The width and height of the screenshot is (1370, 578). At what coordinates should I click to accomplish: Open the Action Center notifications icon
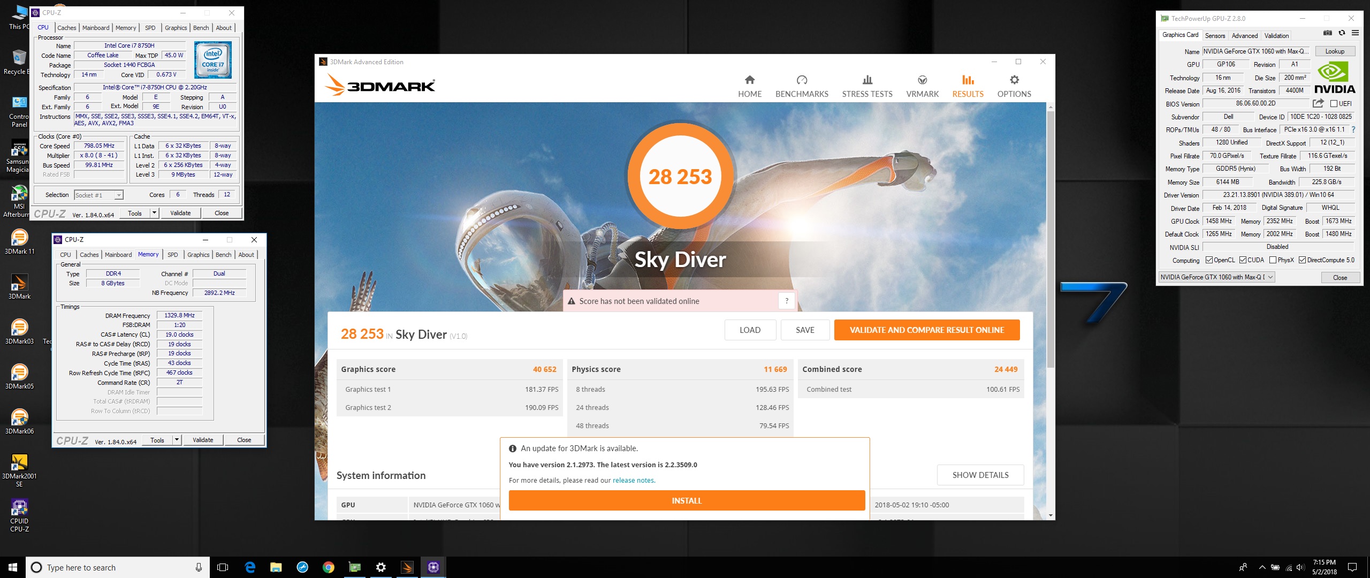point(1352,567)
